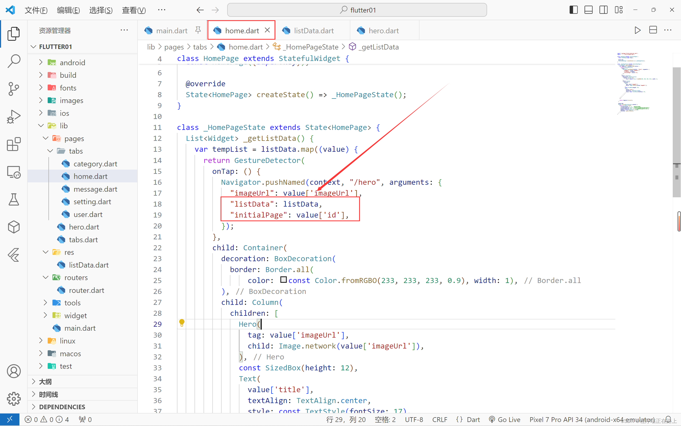This screenshot has height=426, width=681.
Task: Click the Dart language mode indicator
Action: (x=473, y=420)
